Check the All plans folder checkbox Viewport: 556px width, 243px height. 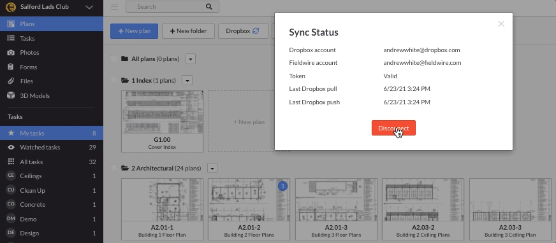tap(114, 59)
